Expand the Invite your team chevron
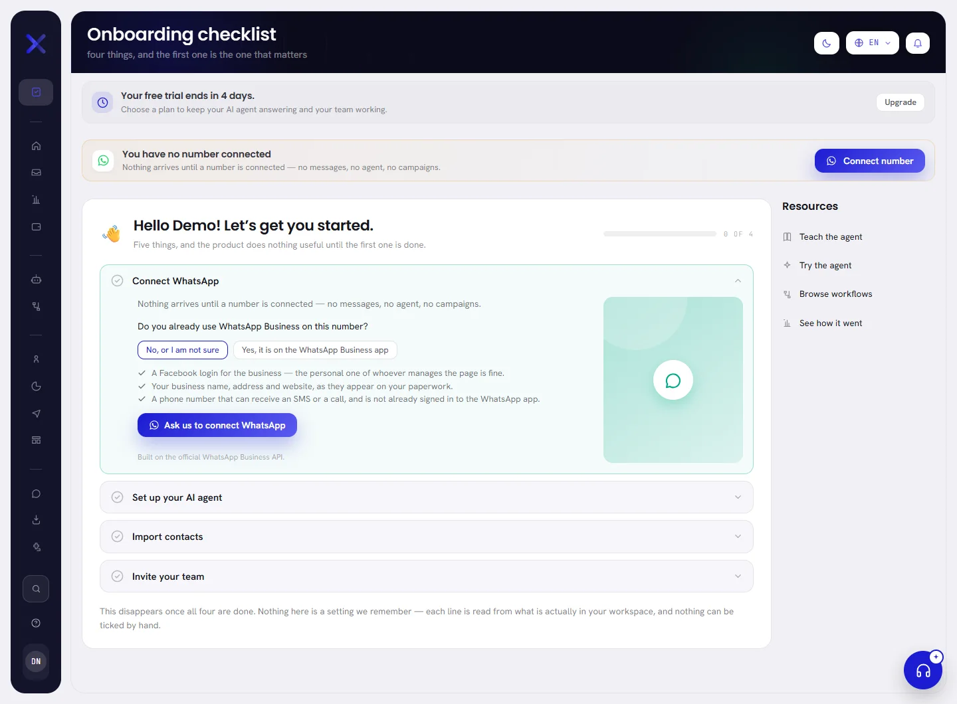Image resolution: width=957 pixels, height=704 pixels. click(x=738, y=576)
